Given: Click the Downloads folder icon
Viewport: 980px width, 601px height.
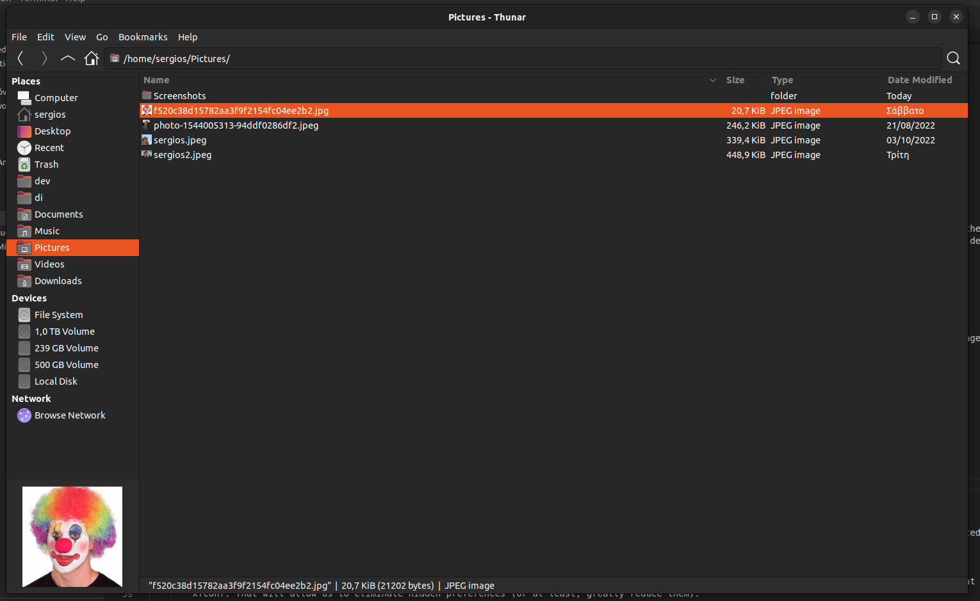Looking at the screenshot, I should click(24, 281).
